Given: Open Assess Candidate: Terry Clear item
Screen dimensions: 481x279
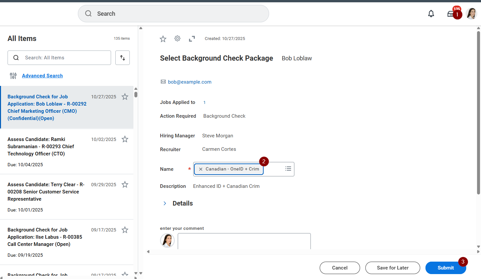Looking at the screenshot, I should click(67, 197).
